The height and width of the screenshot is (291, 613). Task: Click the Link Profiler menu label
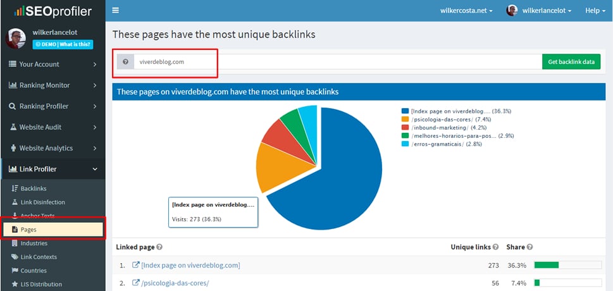click(38, 169)
